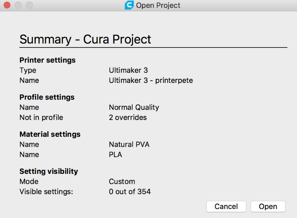The width and height of the screenshot is (297, 218).
Task: Select the 'Summary - Cura Project' heading
Action: point(85,39)
